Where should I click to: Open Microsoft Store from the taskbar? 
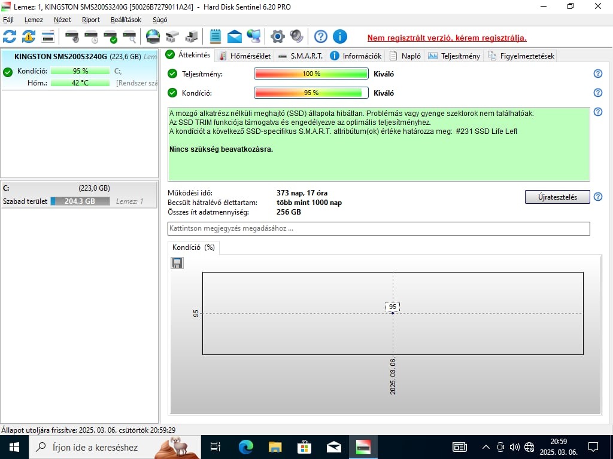click(304, 447)
